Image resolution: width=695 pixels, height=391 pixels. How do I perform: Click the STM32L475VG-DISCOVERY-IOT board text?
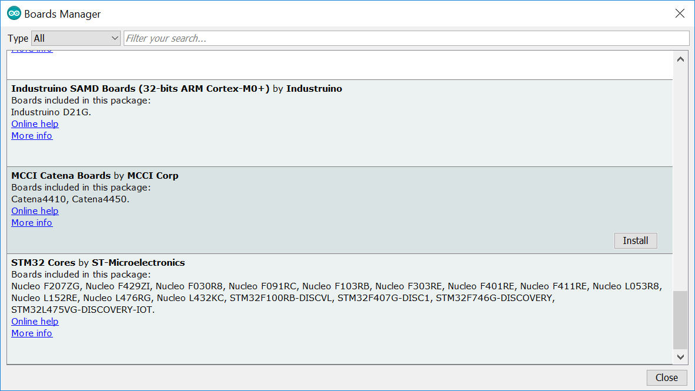(x=83, y=310)
